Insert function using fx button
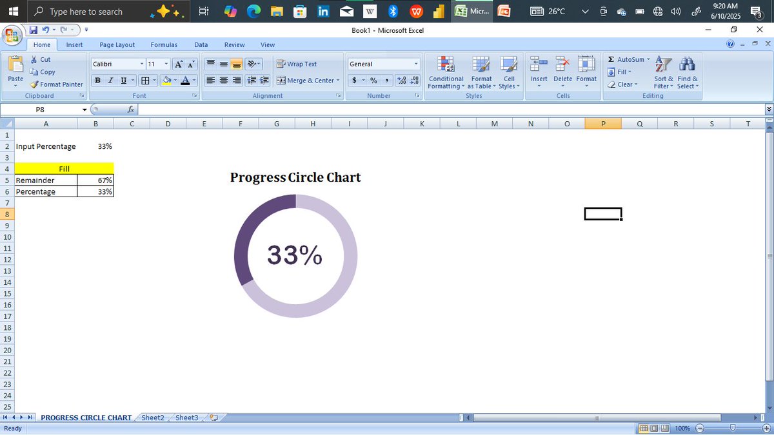This screenshot has height=435, width=774. coord(131,110)
